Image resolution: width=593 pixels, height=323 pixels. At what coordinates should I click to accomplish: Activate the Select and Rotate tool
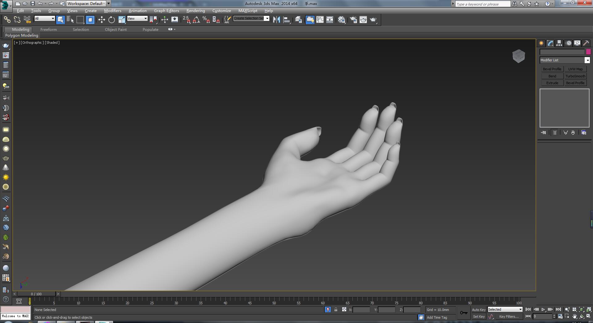coord(111,20)
